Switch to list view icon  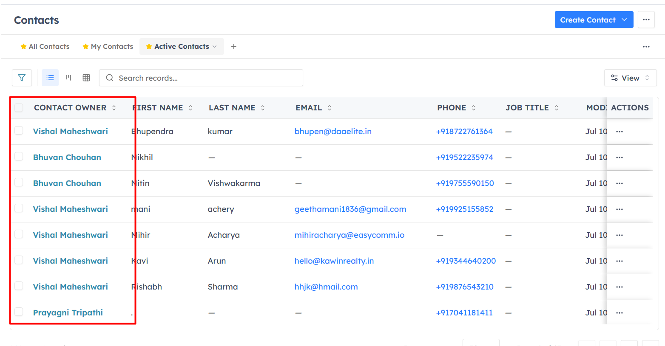coord(50,78)
